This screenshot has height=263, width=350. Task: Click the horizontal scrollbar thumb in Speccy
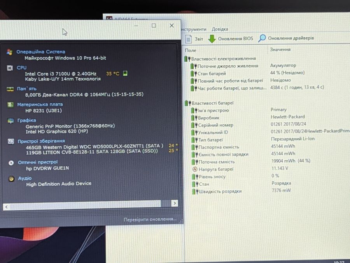[85, 205]
